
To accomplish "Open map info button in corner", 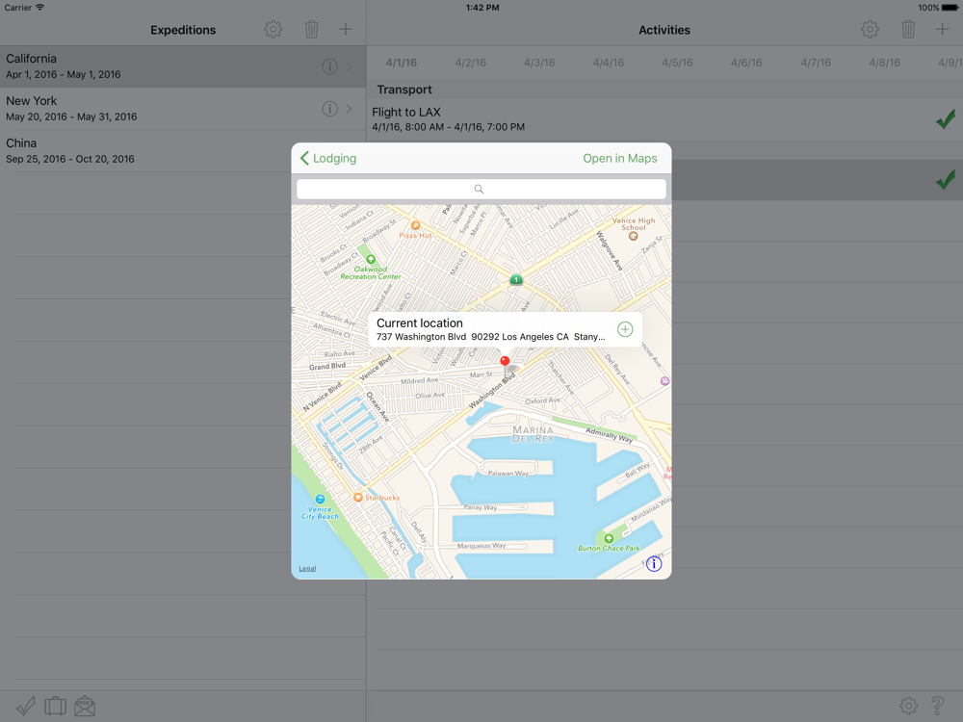I will click(x=654, y=564).
